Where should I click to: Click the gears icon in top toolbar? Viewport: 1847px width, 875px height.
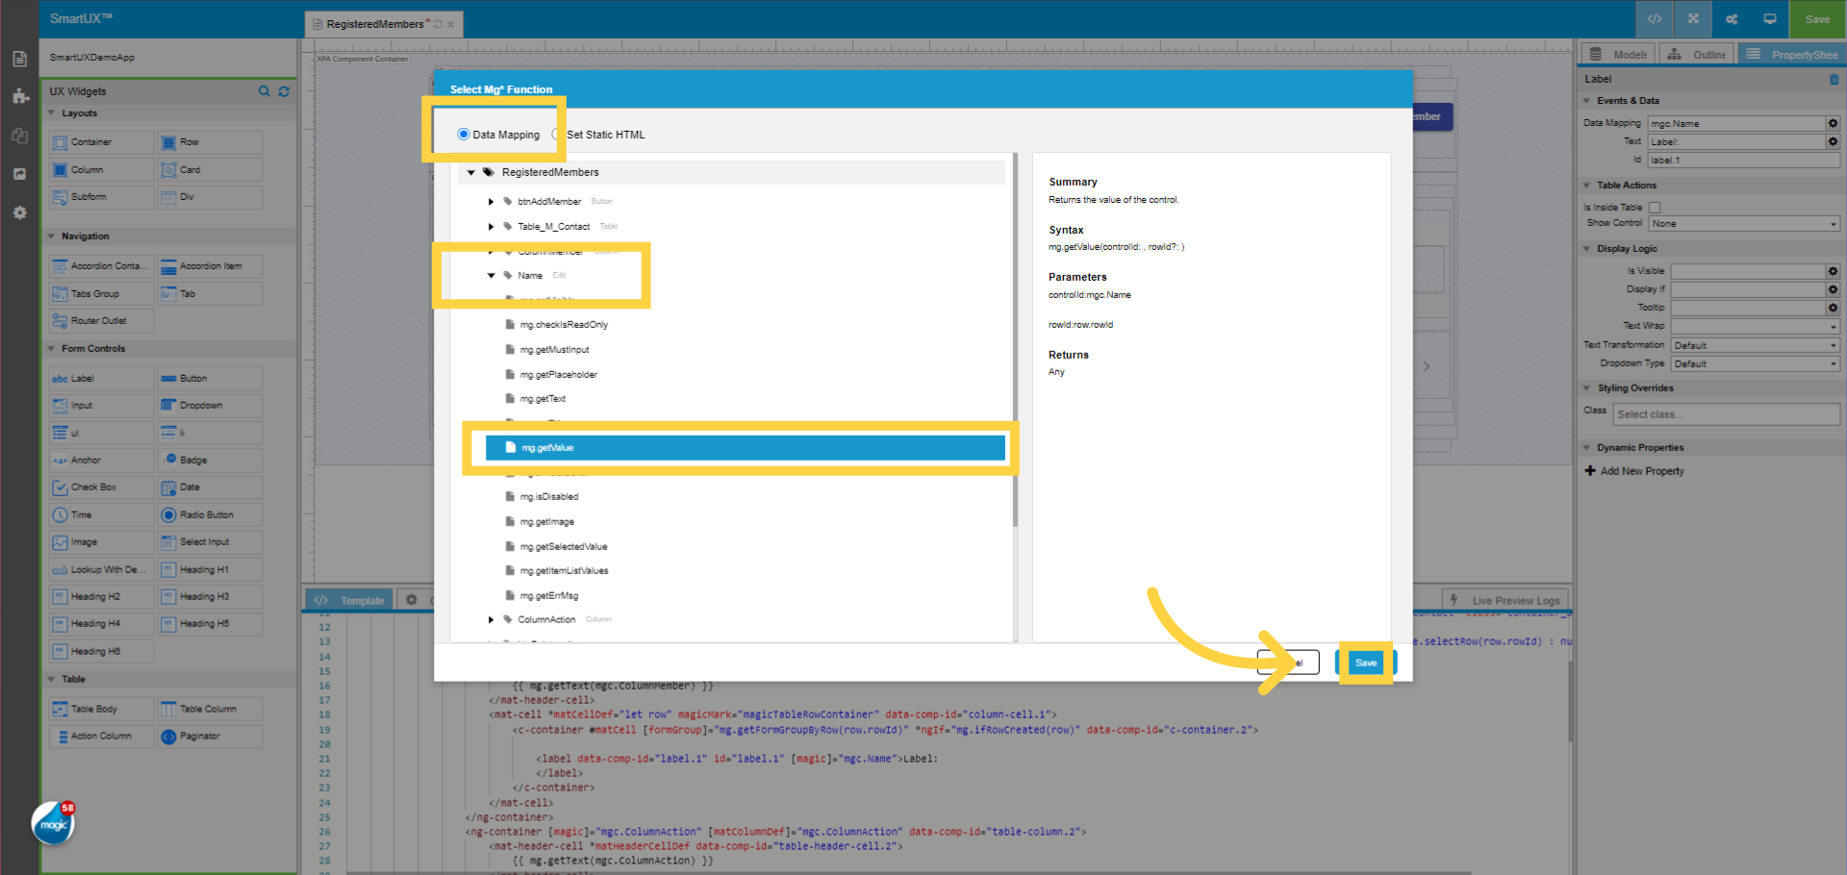(x=1732, y=19)
